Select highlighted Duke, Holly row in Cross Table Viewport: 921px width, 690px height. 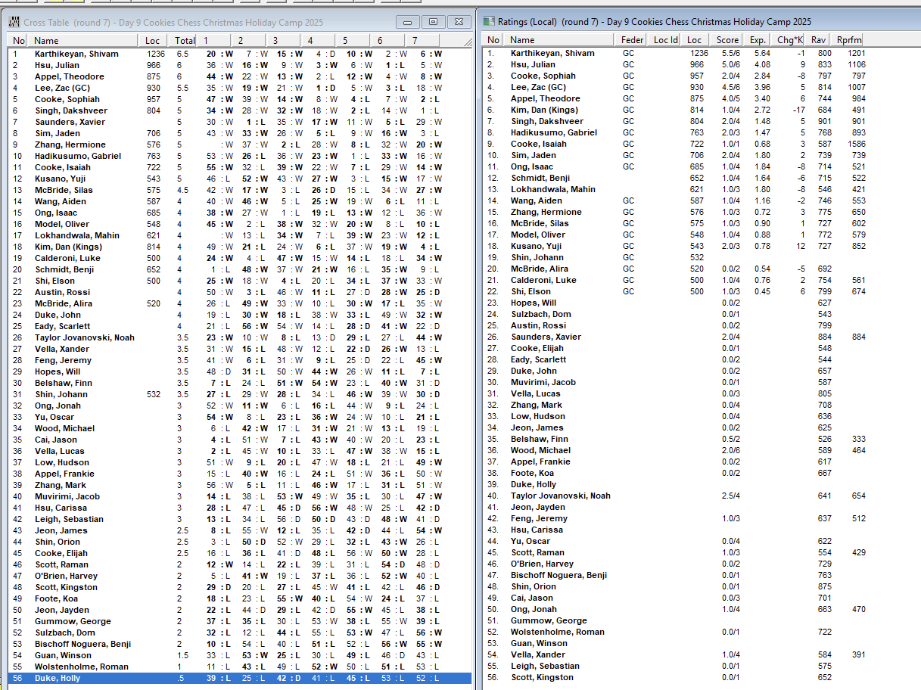[239, 678]
